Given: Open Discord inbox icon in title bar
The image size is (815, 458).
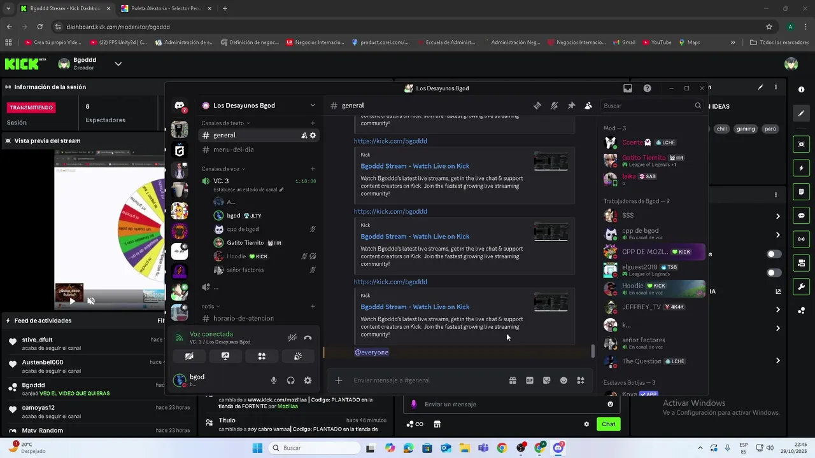Looking at the screenshot, I should (628, 88).
